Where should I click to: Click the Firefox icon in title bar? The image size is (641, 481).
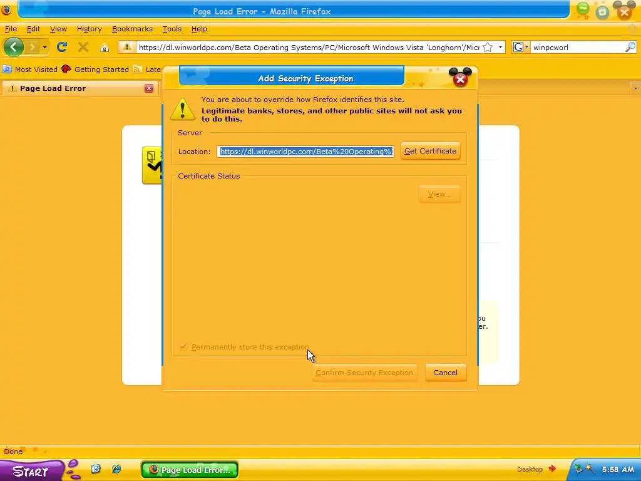6,9
